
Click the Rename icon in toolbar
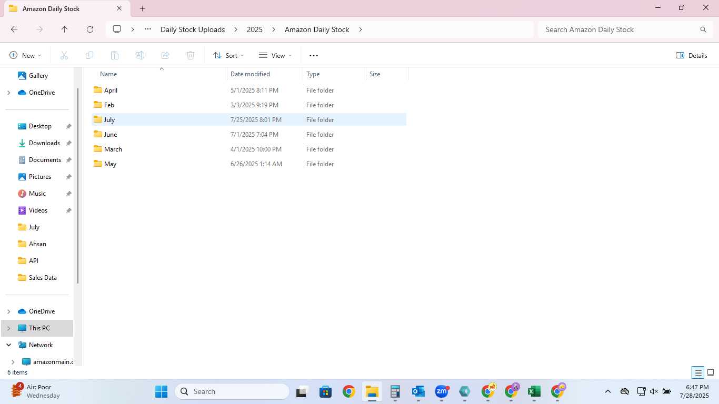tap(140, 55)
